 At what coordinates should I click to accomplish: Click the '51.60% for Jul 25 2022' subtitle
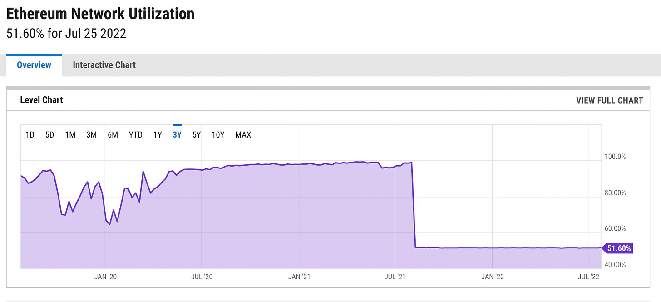coord(66,34)
